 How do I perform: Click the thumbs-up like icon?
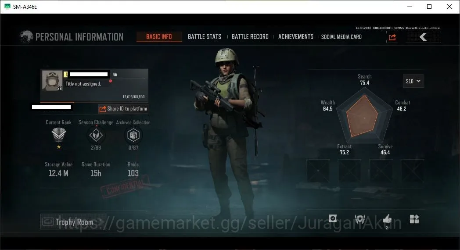387,218
